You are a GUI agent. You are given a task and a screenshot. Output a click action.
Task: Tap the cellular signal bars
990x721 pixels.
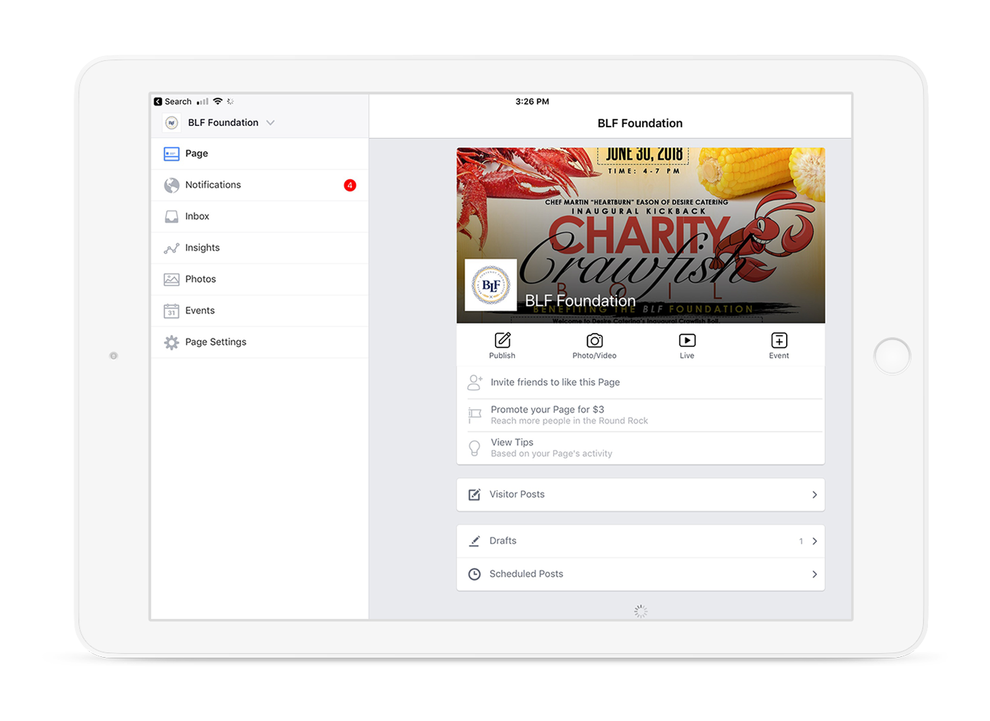coord(203,102)
